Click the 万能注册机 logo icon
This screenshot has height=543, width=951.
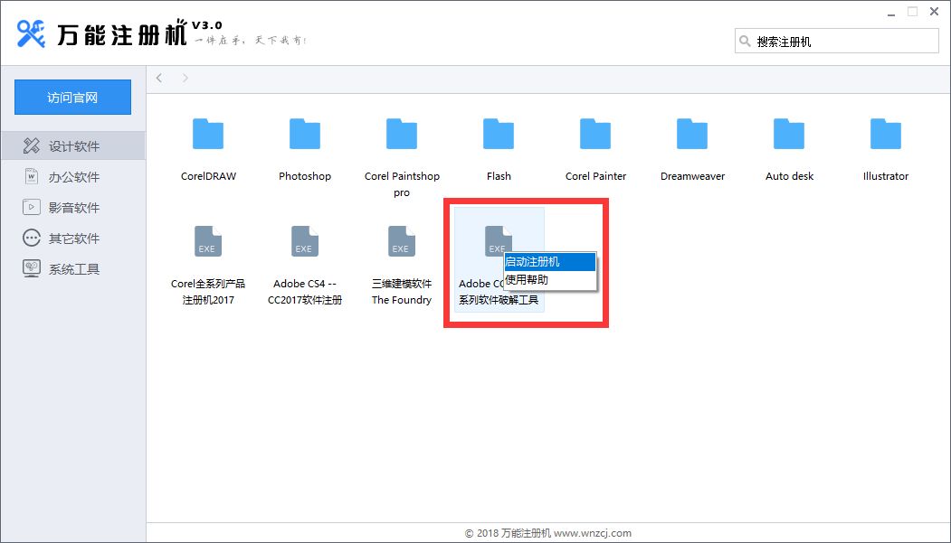[31, 33]
